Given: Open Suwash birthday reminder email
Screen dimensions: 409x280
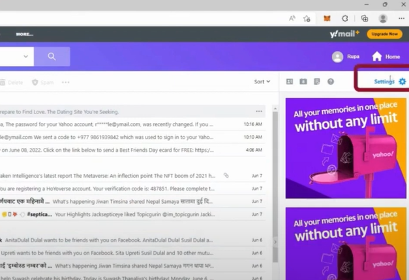Looking at the screenshot, I should point(133,277).
